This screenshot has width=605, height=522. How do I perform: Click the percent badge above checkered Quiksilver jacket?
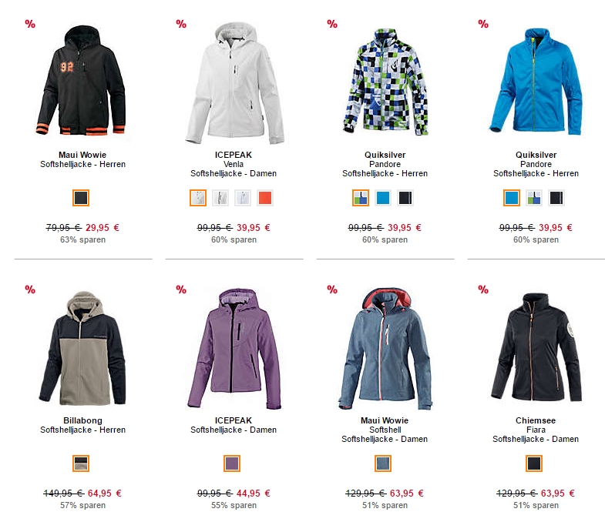coord(332,24)
